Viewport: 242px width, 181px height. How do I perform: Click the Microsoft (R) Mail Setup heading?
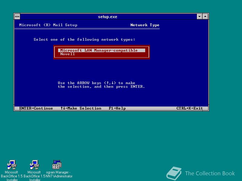click(x=48, y=25)
